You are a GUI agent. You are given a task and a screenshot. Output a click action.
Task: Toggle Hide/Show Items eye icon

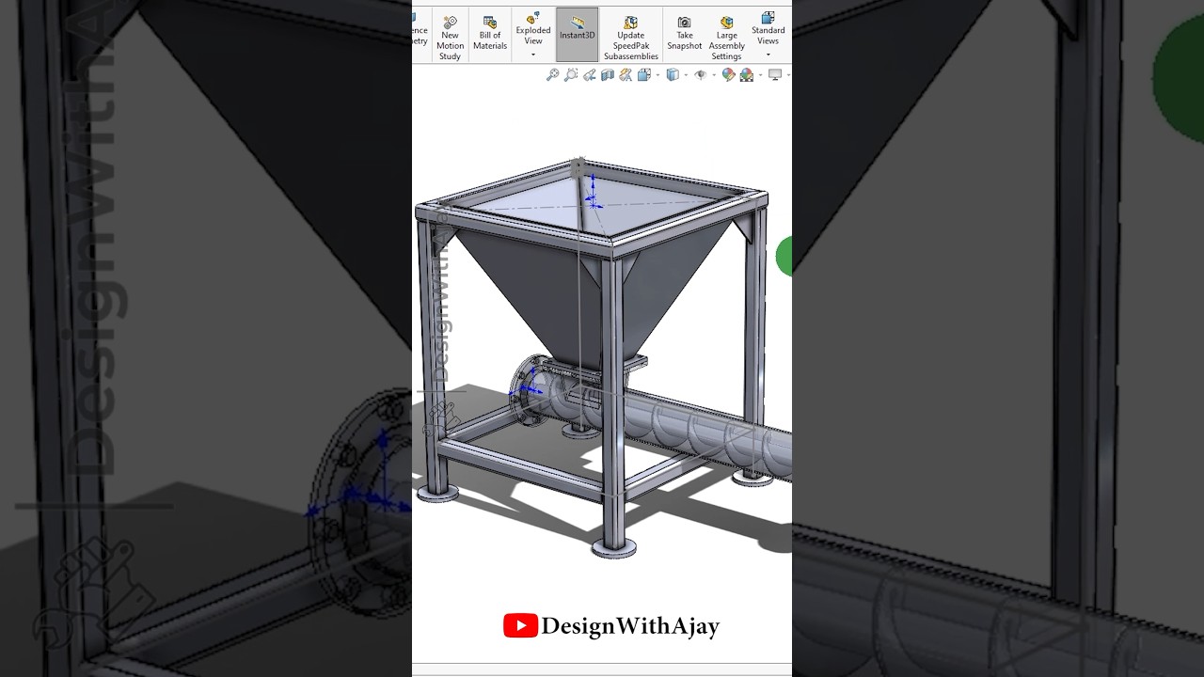pos(701,74)
